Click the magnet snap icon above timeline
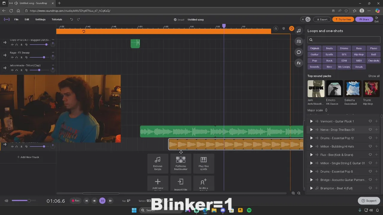The image size is (383, 215). click(x=276, y=29)
